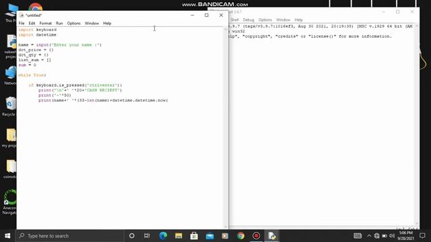Image resolution: width=431 pixels, height=242 pixels.
Task: Switch to Python IDLE taskbar icon
Action: [272, 236]
